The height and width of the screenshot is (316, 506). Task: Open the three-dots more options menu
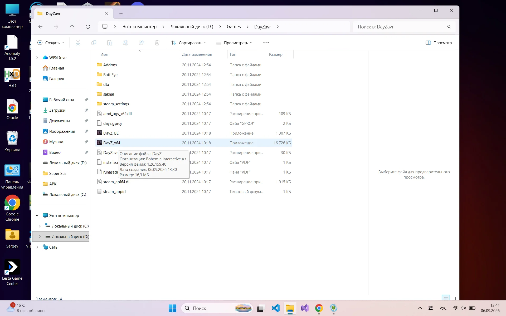[x=266, y=43]
